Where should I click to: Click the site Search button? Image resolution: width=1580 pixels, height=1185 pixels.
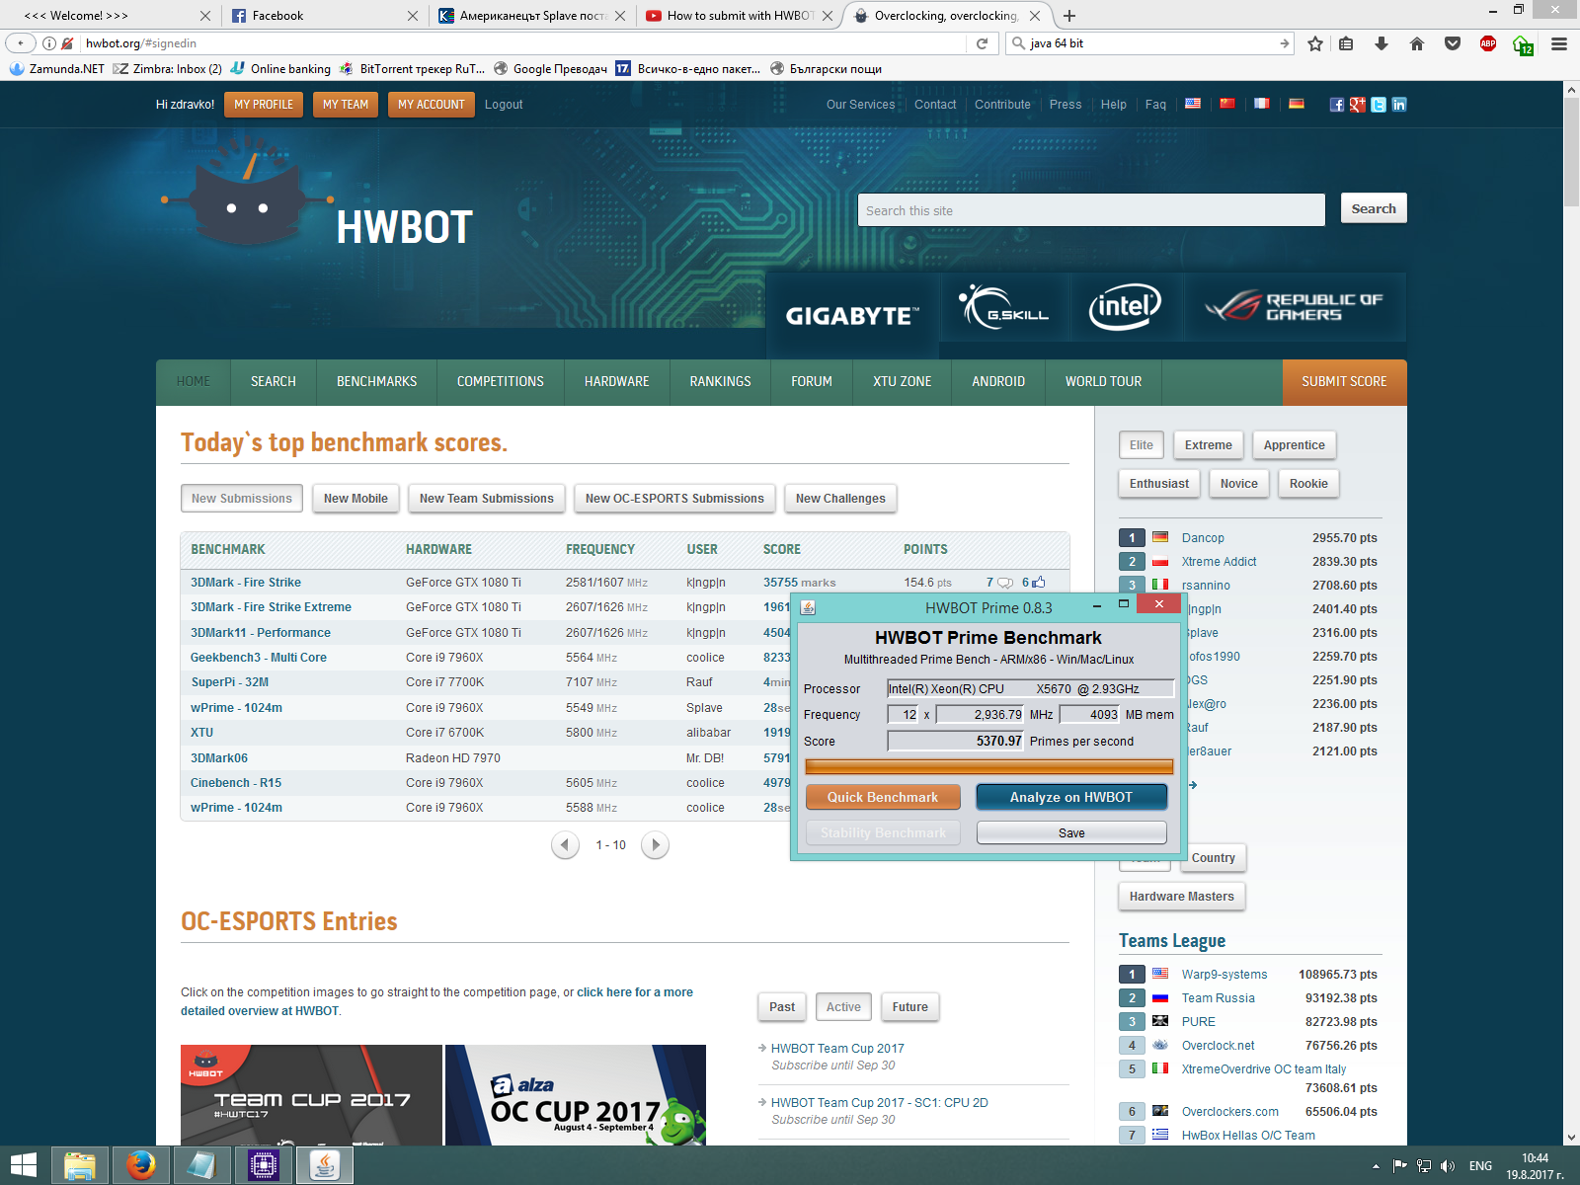click(x=1374, y=209)
